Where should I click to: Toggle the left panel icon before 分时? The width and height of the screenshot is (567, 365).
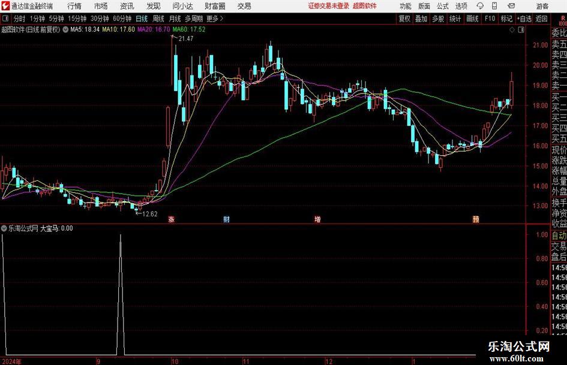5,19
